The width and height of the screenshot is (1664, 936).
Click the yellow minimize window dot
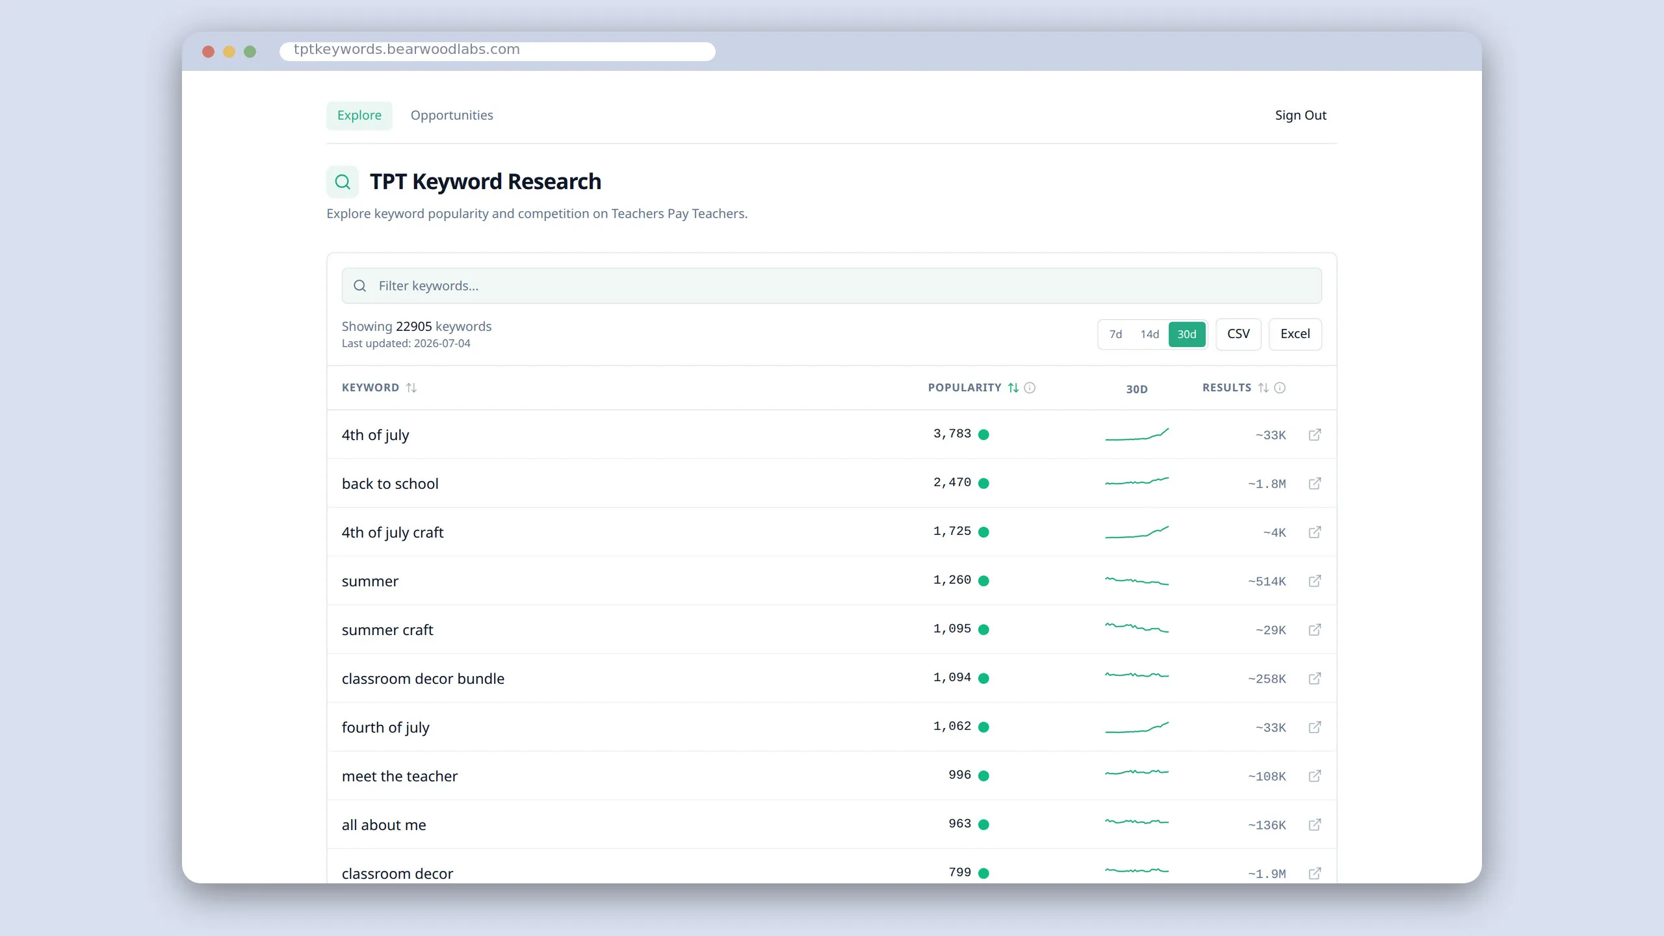(x=229, y=51)
